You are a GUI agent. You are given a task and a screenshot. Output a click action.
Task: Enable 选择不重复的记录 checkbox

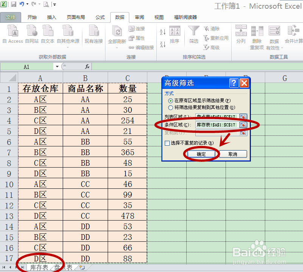167,143
